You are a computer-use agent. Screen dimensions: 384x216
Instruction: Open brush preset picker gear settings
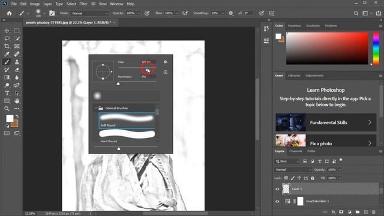(x=166, y=62)
